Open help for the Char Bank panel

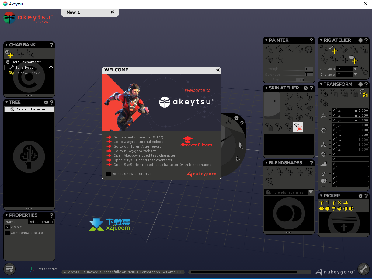click(x=51, y=45)
